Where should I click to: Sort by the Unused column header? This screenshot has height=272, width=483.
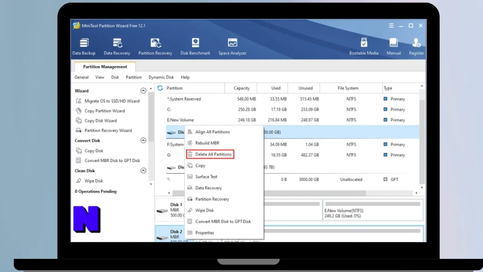pos(304,88)
